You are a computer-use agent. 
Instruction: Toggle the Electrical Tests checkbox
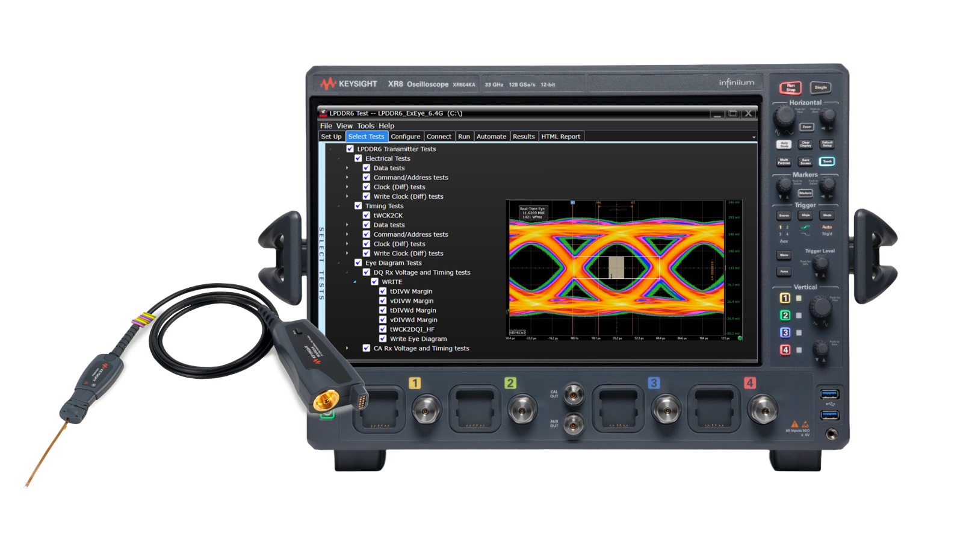coord(358,158)
